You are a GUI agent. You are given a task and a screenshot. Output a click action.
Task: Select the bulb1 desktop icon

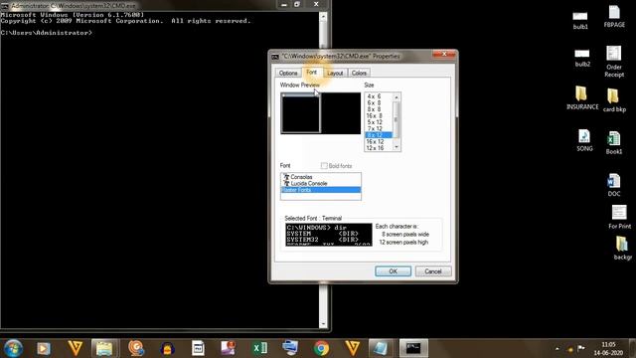[x=580, y=20]
